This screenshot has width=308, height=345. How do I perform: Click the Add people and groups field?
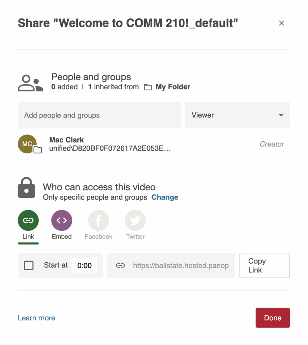coord(99,115)
